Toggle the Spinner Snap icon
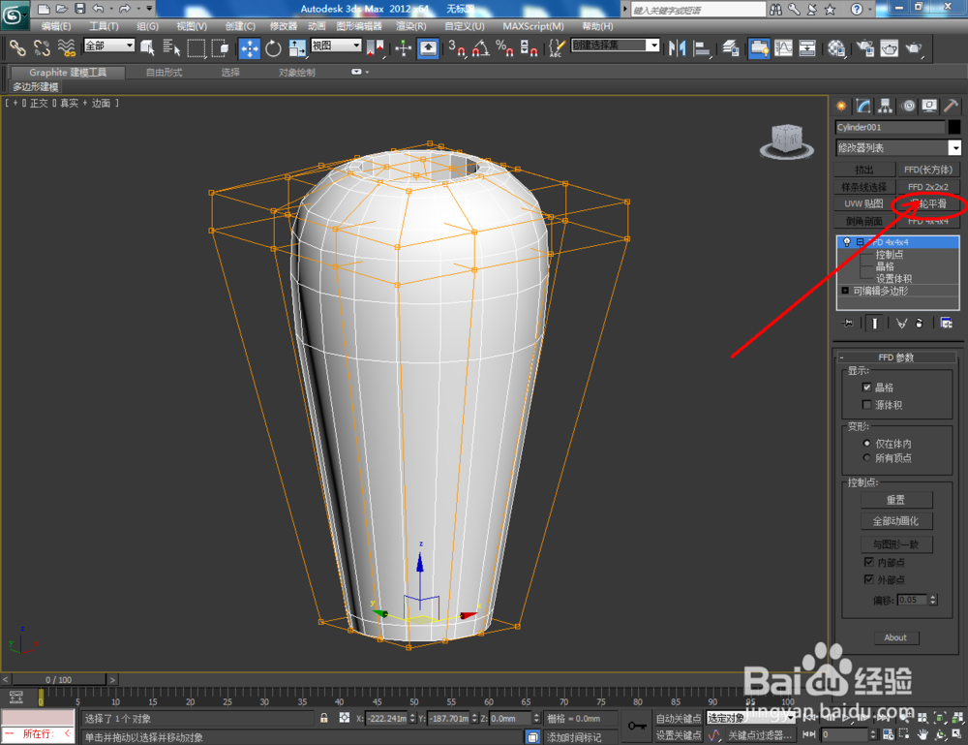The width and height of the screenshot is (968, 745). point(529,47)
